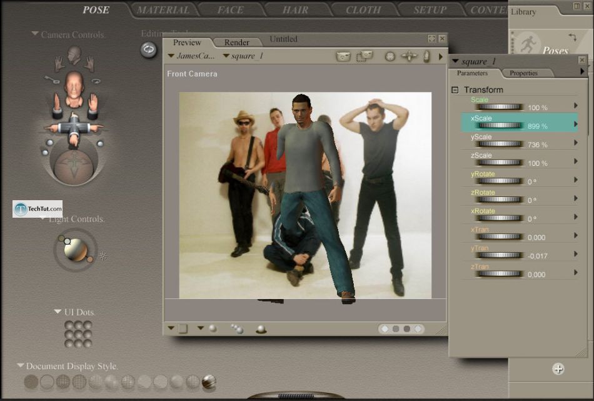Open the Parameters palette options arrow

[x=582, y=71]
